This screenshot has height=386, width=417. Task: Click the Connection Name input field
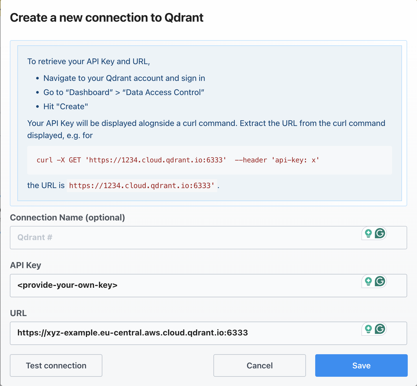pos(174,237)
